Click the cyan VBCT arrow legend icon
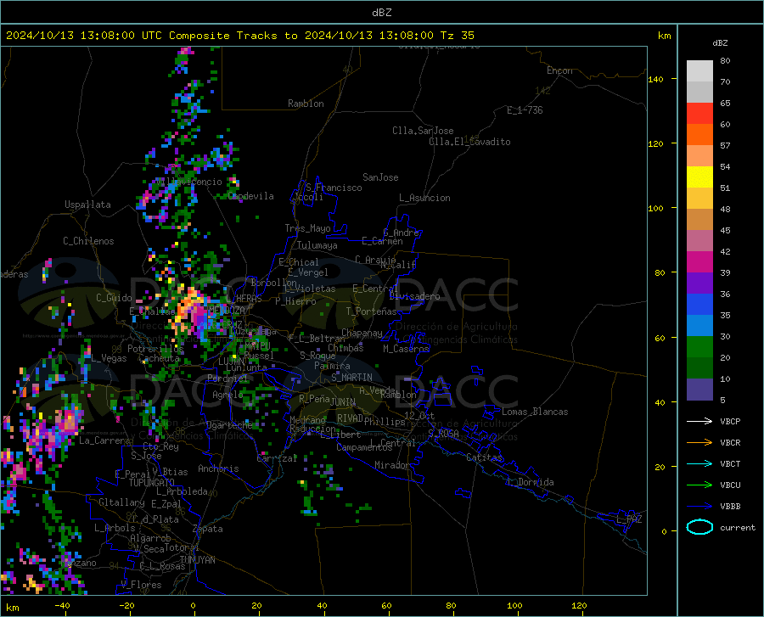 (699, 463)
